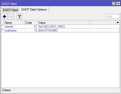Click code value 61
Screen dimensions: 121x94
click(x=35, y=27)
